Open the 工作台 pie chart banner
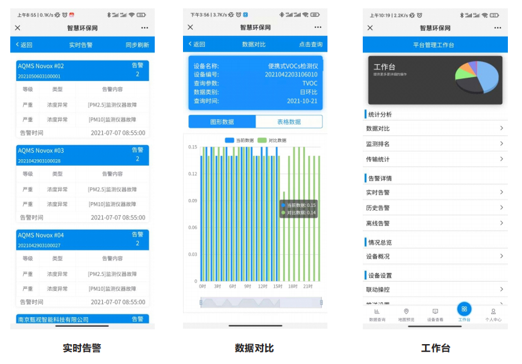Screen dimensions: 522x364 coord(435,80)
